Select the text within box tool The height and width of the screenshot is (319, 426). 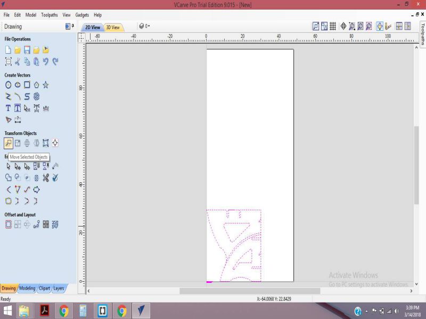pos(18,108)
